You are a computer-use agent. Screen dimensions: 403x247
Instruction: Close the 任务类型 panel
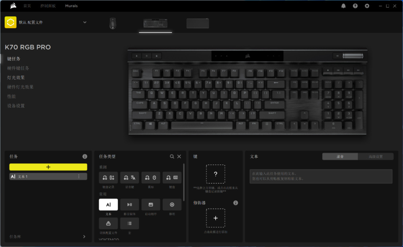179,156
